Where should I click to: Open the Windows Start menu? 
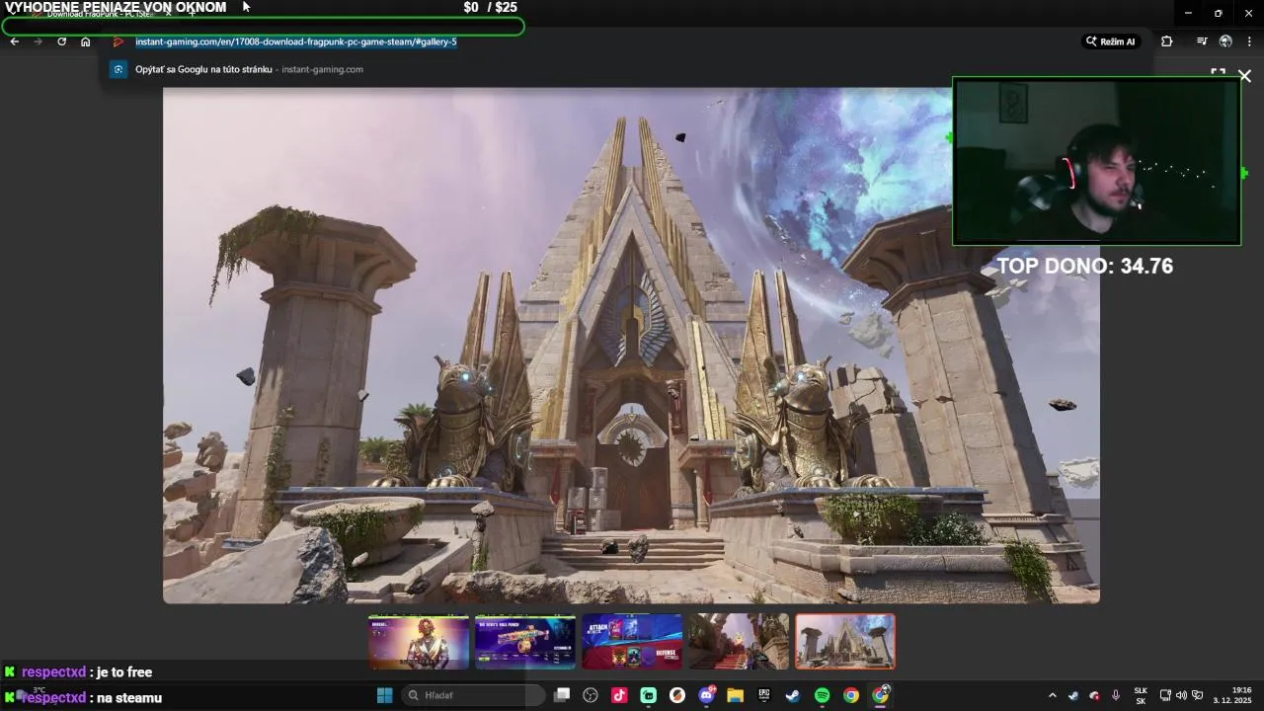point(385,695)
